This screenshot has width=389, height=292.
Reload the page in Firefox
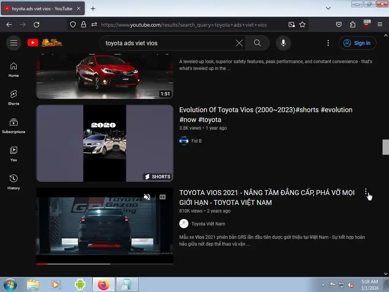36,25
